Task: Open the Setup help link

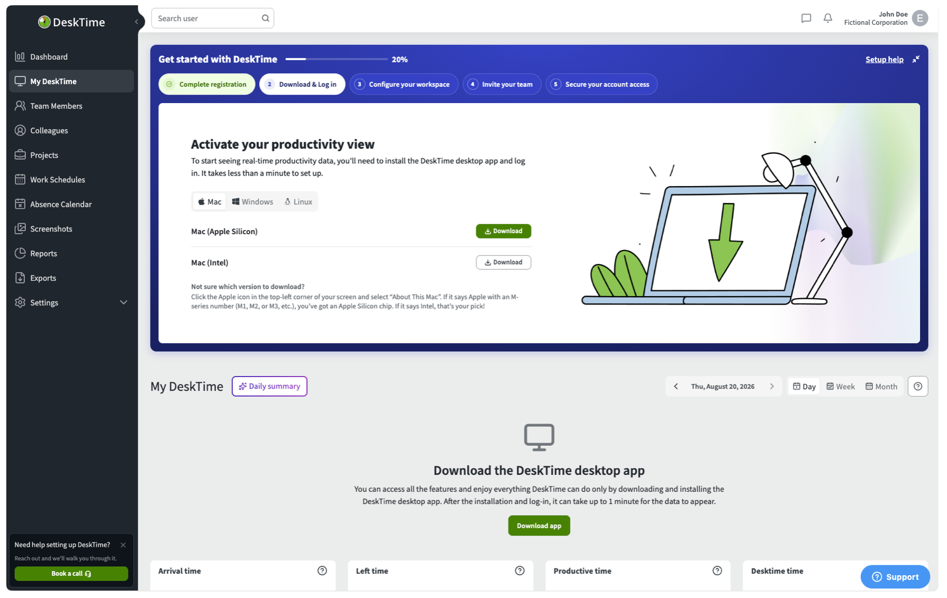Action: 884,59
